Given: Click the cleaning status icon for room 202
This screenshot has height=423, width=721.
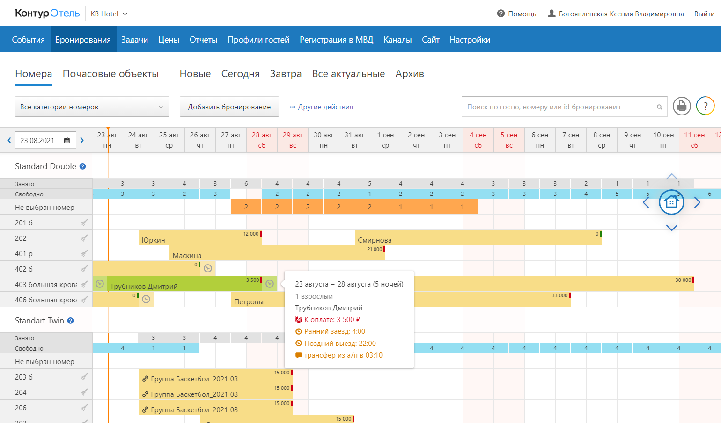Looking at the screenshot, I should (84, 238).
